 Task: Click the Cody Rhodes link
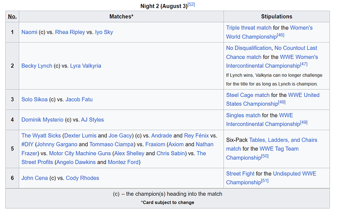82,178
